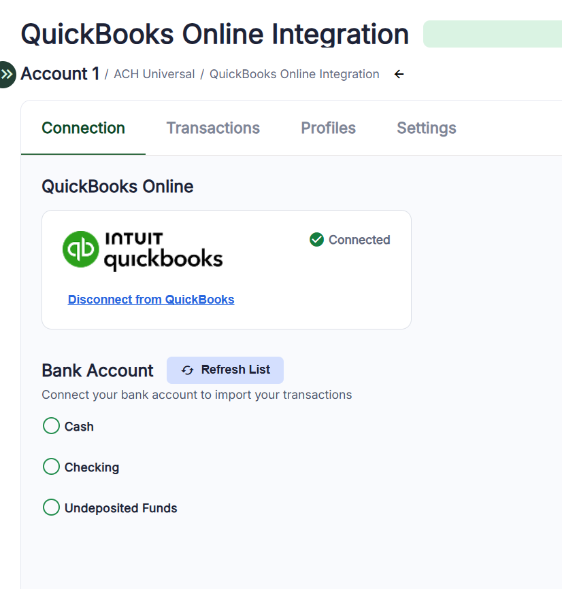
Task: Navigate to ACH Universal via breadcrumb
Action: click(x=154, y=74)
